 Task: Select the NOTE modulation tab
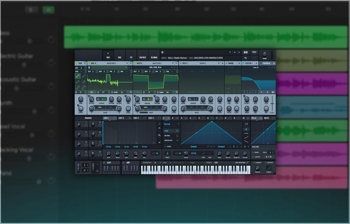coord(269,118)
